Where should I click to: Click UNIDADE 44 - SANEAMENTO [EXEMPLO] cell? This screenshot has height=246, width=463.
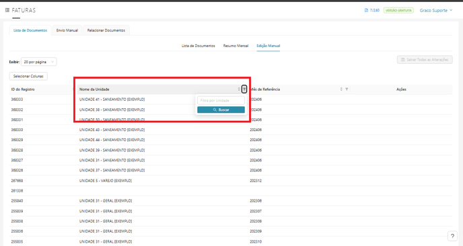click(112, 140)
